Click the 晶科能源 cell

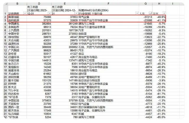pyautogui.click(x=17, y=20)
